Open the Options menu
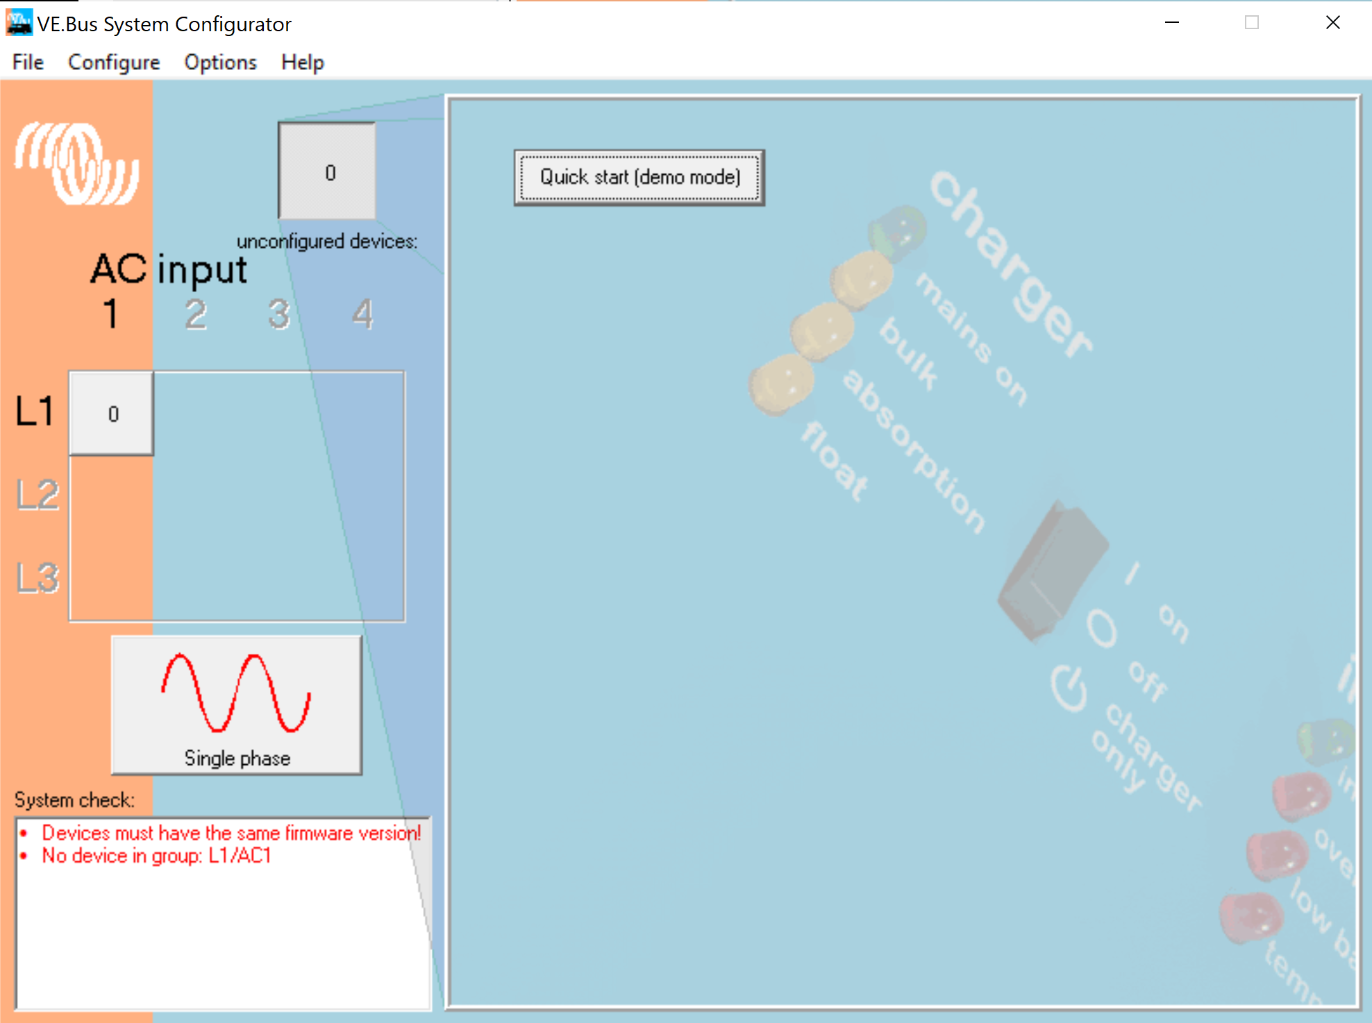The height and width of the screenshot is (1023, 1372). point(220,62)
